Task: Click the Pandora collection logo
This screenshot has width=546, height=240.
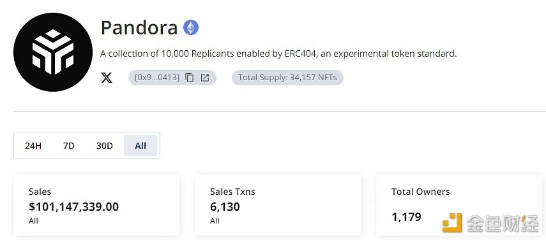Action: (x=53, y=52)
